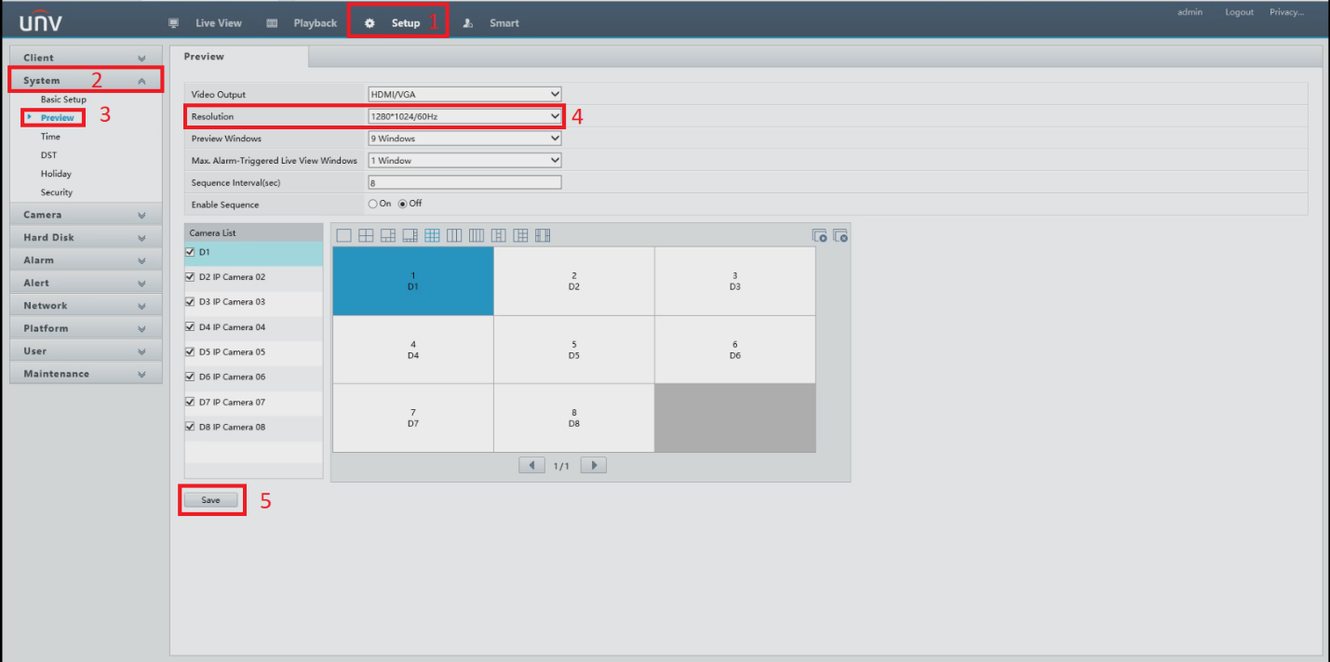The width and height of the screenshot is (1330, 662).
Task: Turn Enable Sequence On radio button
Action: (x=373, y=204)
